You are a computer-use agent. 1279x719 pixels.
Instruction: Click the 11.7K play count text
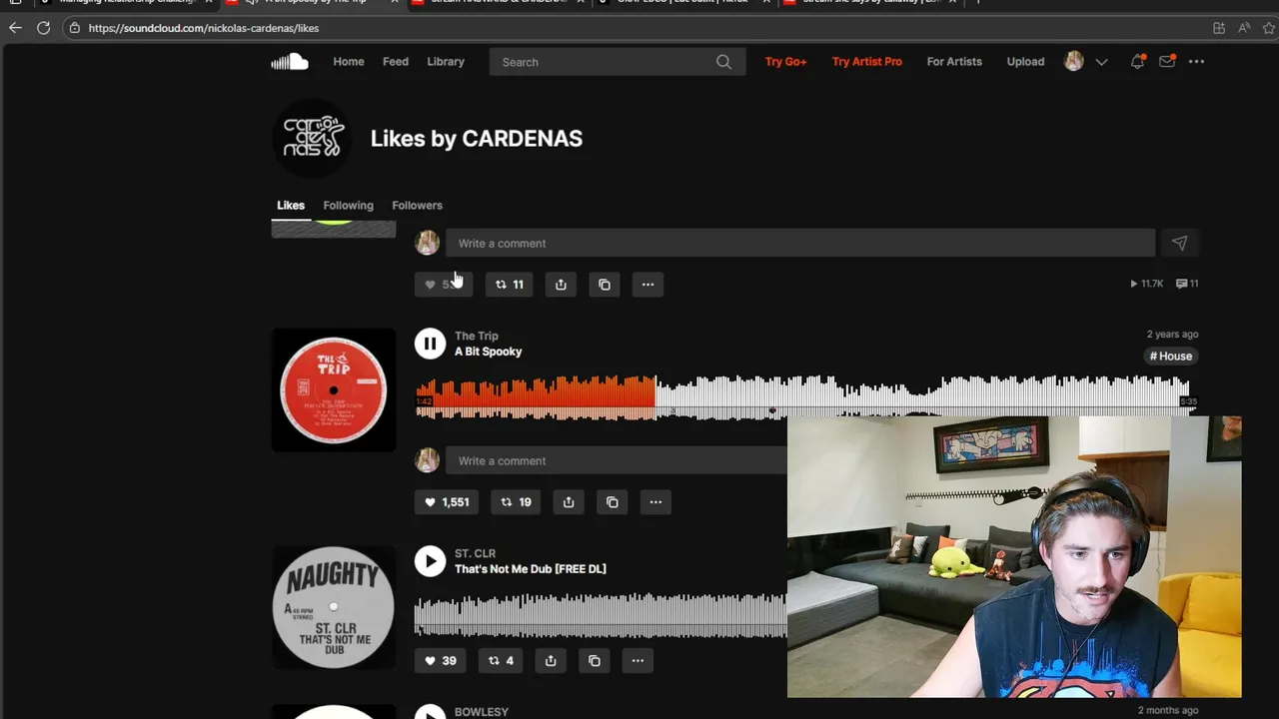tap(1146, 284)
